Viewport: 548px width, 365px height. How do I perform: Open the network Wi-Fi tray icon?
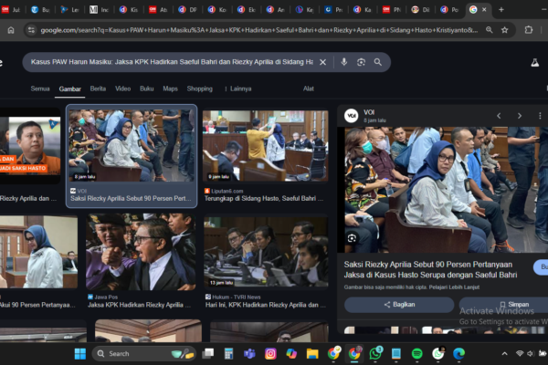pos(520,353)
